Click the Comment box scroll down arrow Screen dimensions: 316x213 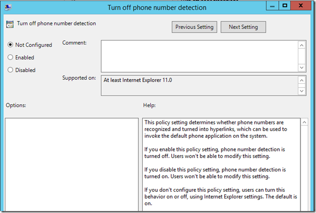click(x=302, y=67)
